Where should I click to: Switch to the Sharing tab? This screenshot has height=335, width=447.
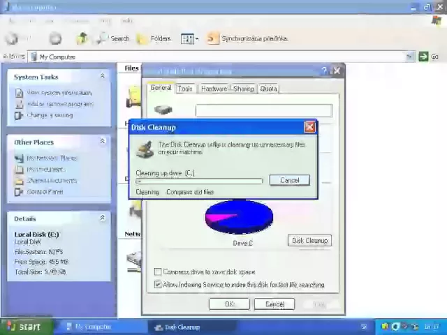pyautogui.click(x=244, y=89)
